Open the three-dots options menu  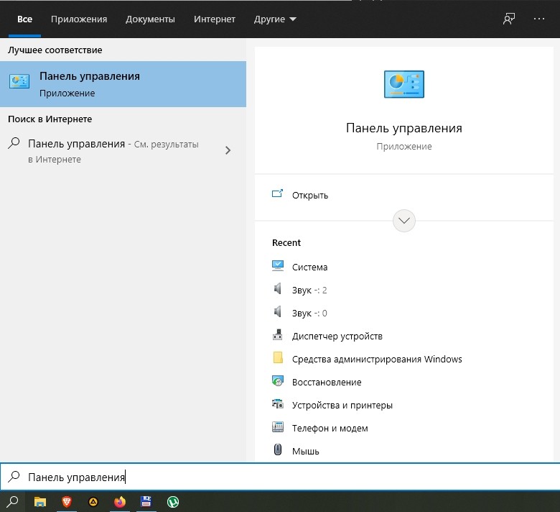click(539, 19)
